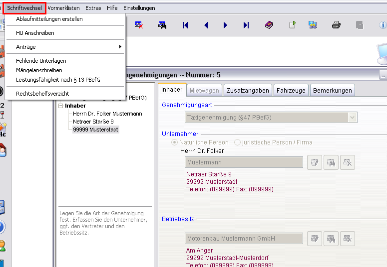Click the search record binoculars toolbar icon
The height and width of the screenshot is (267, 387).
(x=162, y=25)
